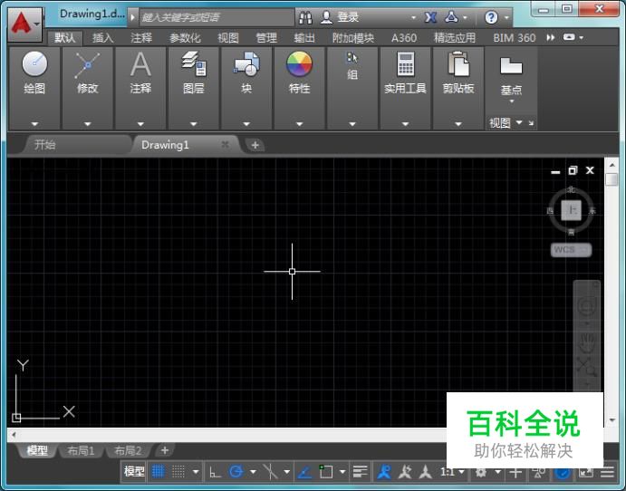
Task: Switch to the BIM 360 ribbon tab
Action: tap(515, 38)
